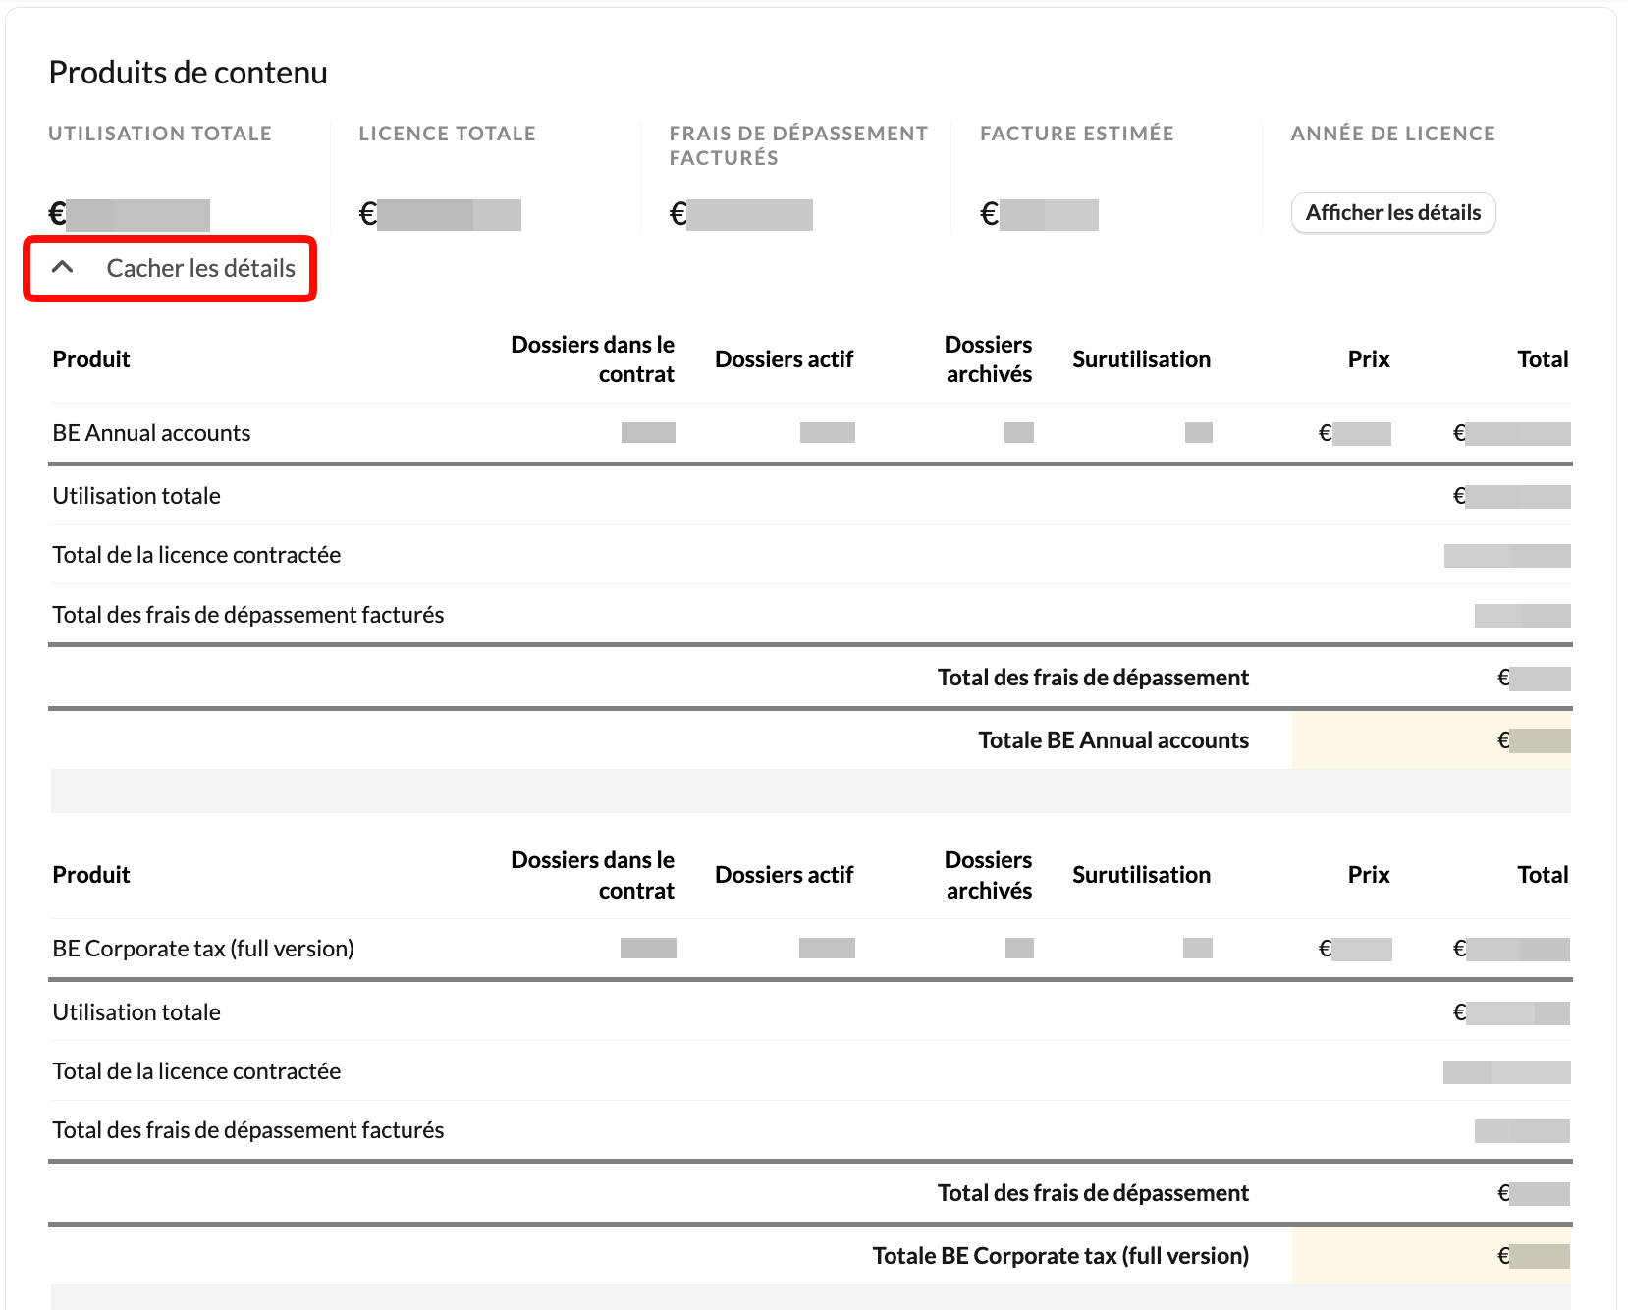This screenshot has width=1628, height=1310.
Task: Click bold 'Total des frais de dépassement' in Corporate tax
Action: (1093, 1193)
